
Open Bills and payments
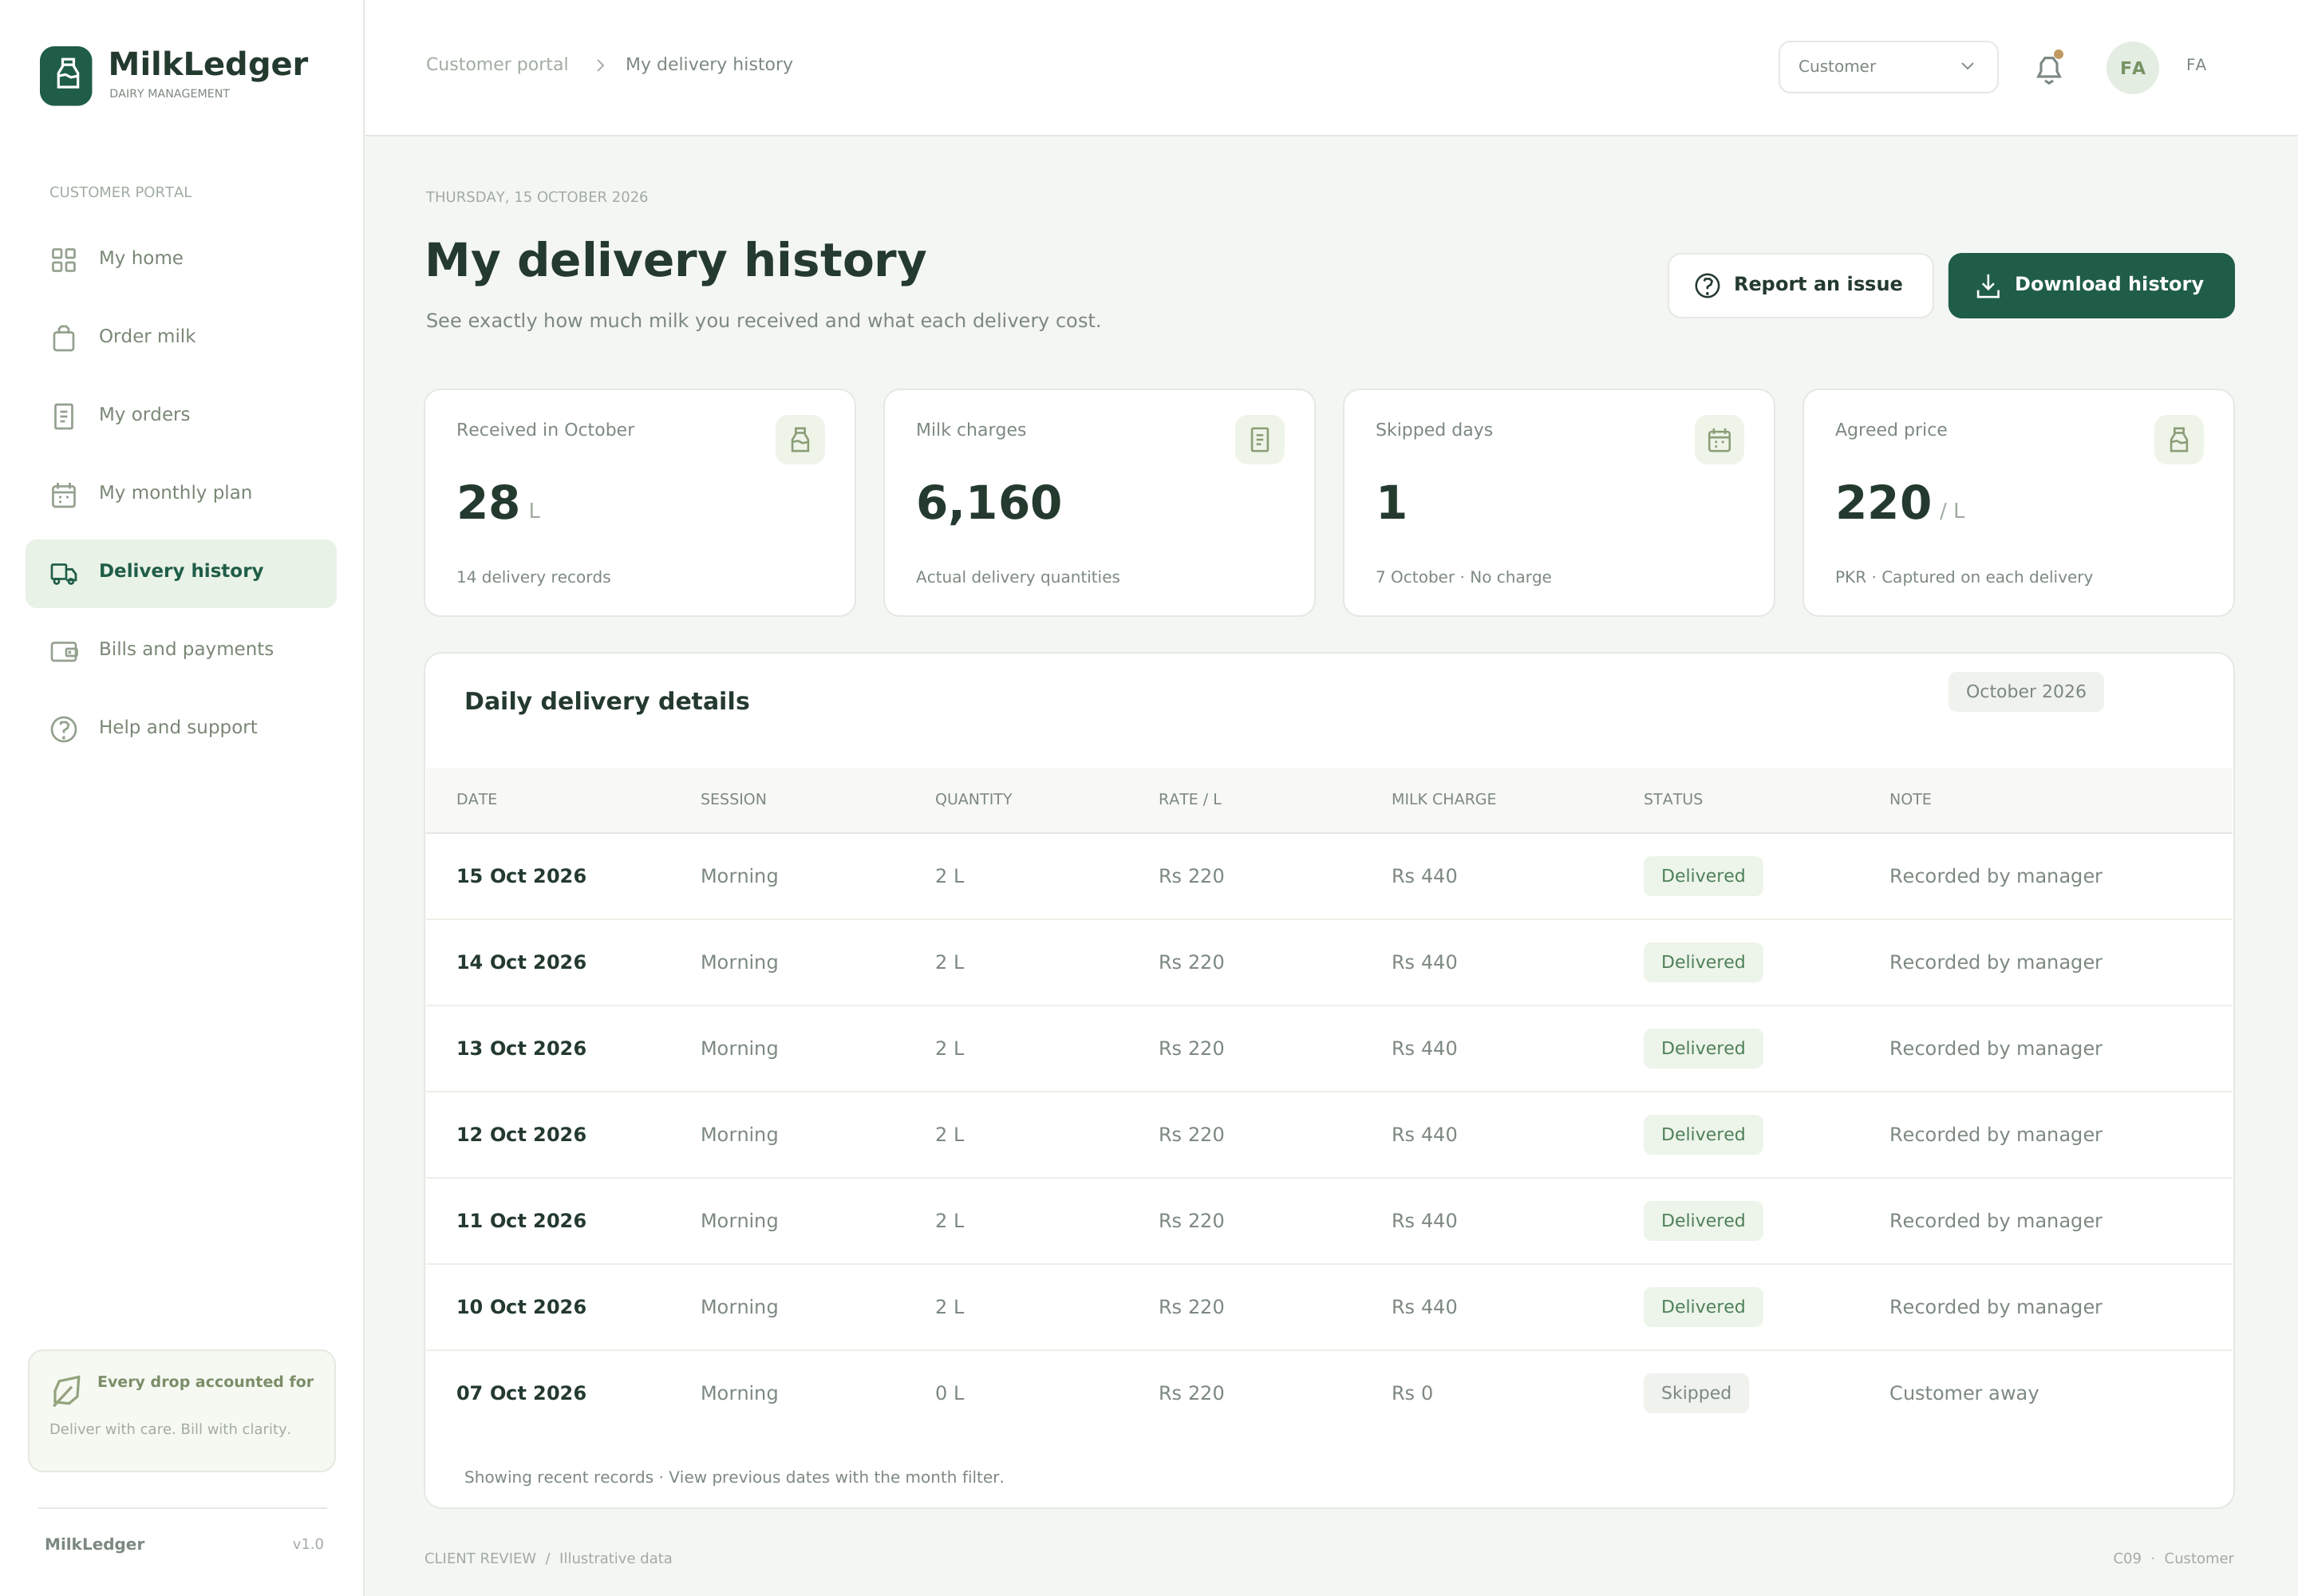[x=181, y=650]
